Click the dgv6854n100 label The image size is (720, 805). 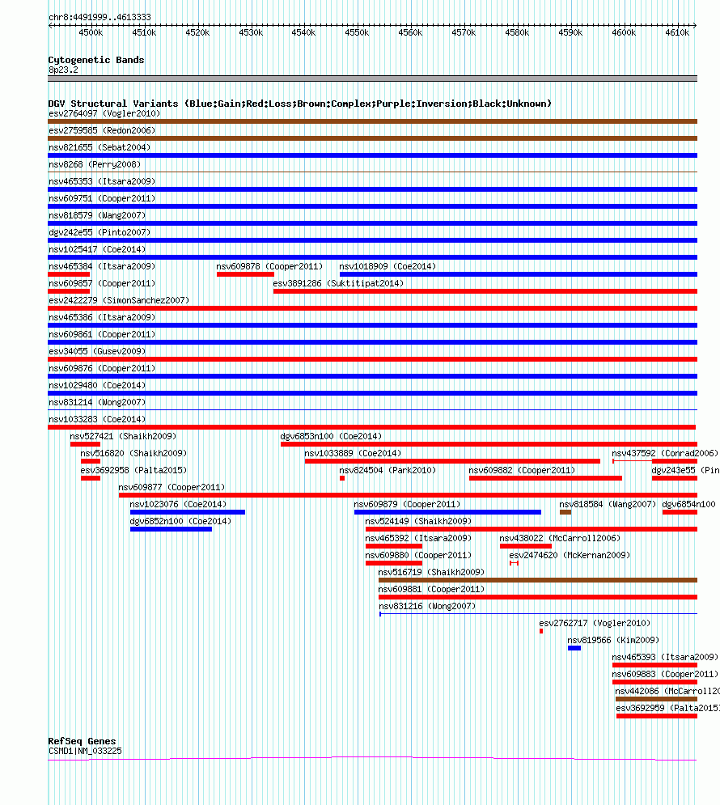688,504
